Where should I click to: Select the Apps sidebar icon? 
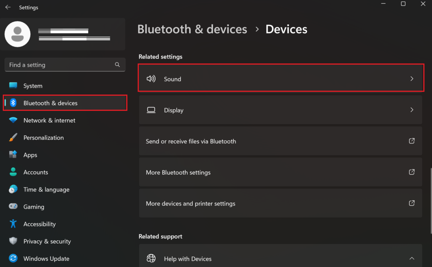13,155
